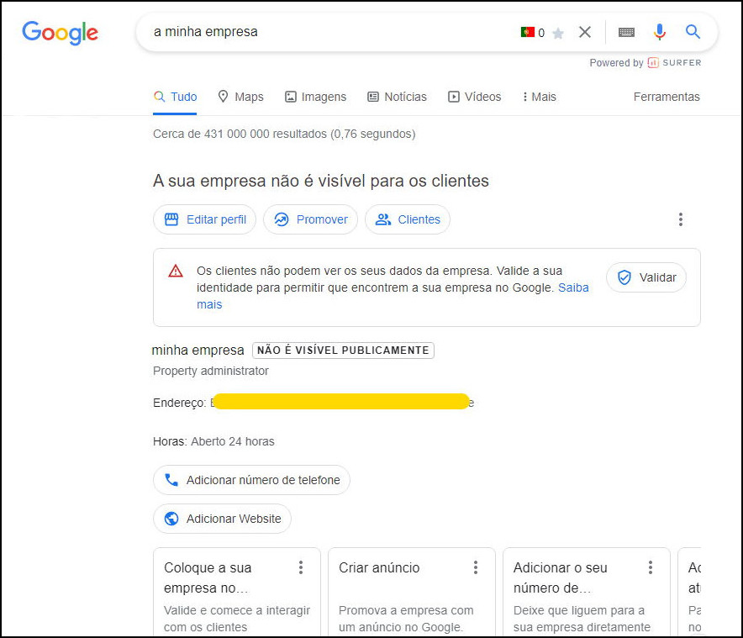The height and width of the screenshot is (638, 743).
Task: Open business profile three-dot menu
Action: pyautogui.click(x=681, y=219)
